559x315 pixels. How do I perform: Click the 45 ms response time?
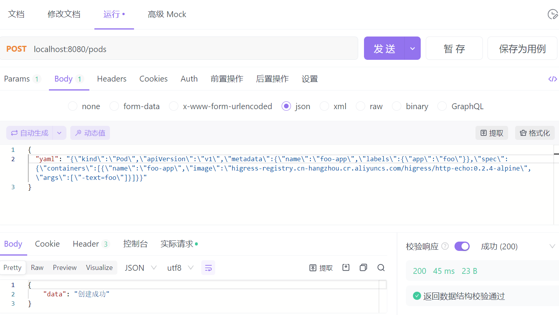[444, 271]
